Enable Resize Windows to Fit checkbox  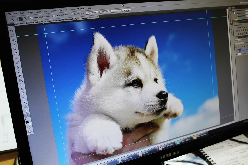(x=31, y=18)
